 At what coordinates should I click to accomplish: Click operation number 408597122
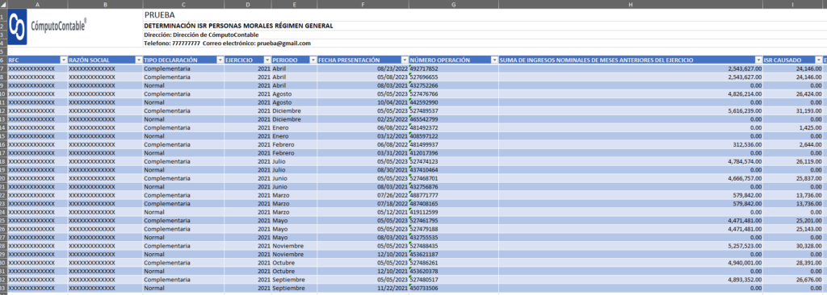[x=423, y=136]
